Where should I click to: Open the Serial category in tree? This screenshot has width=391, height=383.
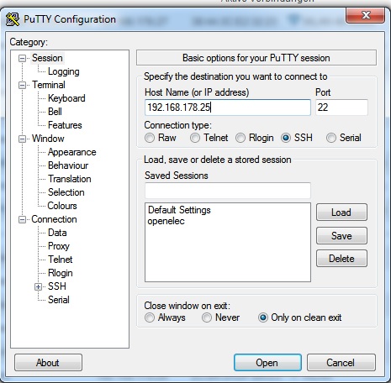pos(59,300)
